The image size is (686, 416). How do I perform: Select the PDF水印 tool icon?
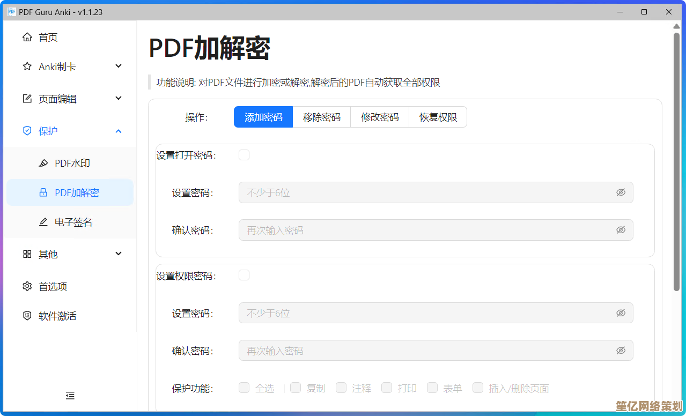(43, 163)
